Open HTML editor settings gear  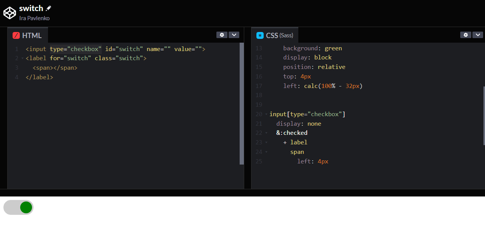(x=222, y=35)
